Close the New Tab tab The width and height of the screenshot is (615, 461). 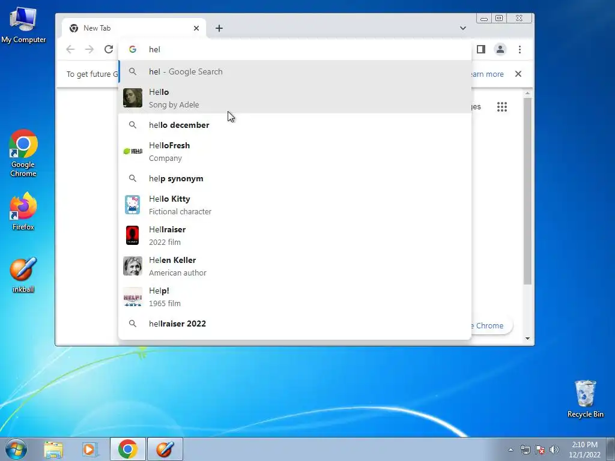pos(196,28)
